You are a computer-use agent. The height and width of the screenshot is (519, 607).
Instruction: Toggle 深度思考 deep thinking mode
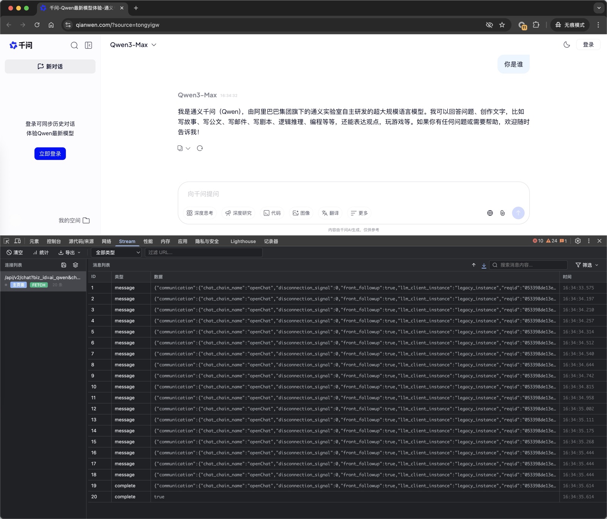click(x=200, y=213)
